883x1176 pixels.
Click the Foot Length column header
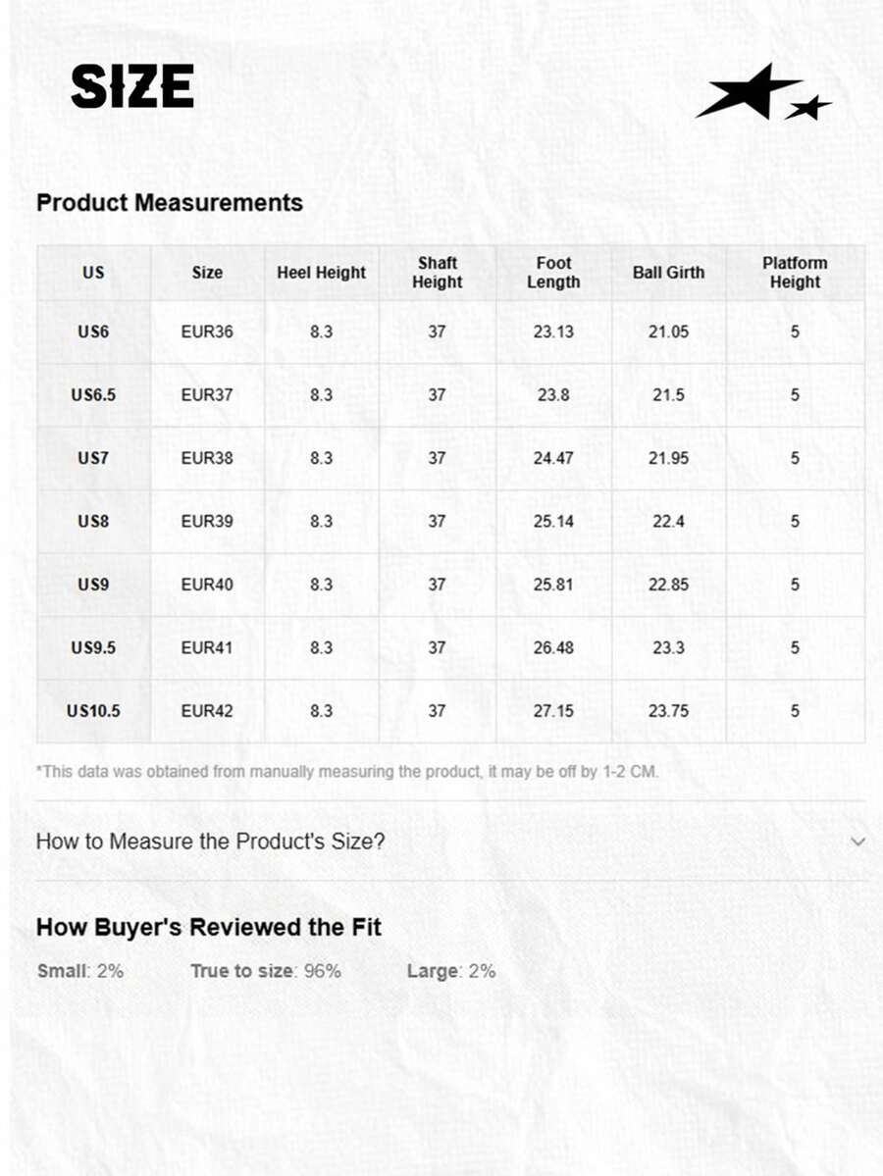click(x=553, y=273)
